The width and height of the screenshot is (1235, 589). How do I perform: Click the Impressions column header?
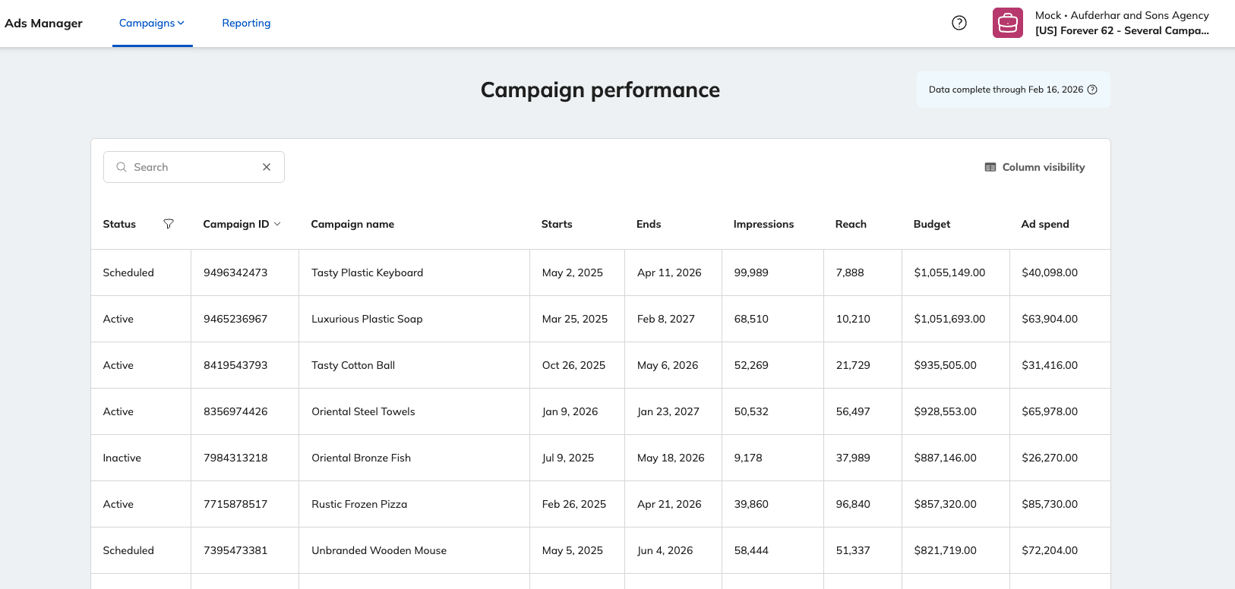(763, 224)
